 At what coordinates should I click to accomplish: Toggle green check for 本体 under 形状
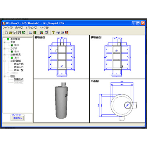click(x=12, y=45)
